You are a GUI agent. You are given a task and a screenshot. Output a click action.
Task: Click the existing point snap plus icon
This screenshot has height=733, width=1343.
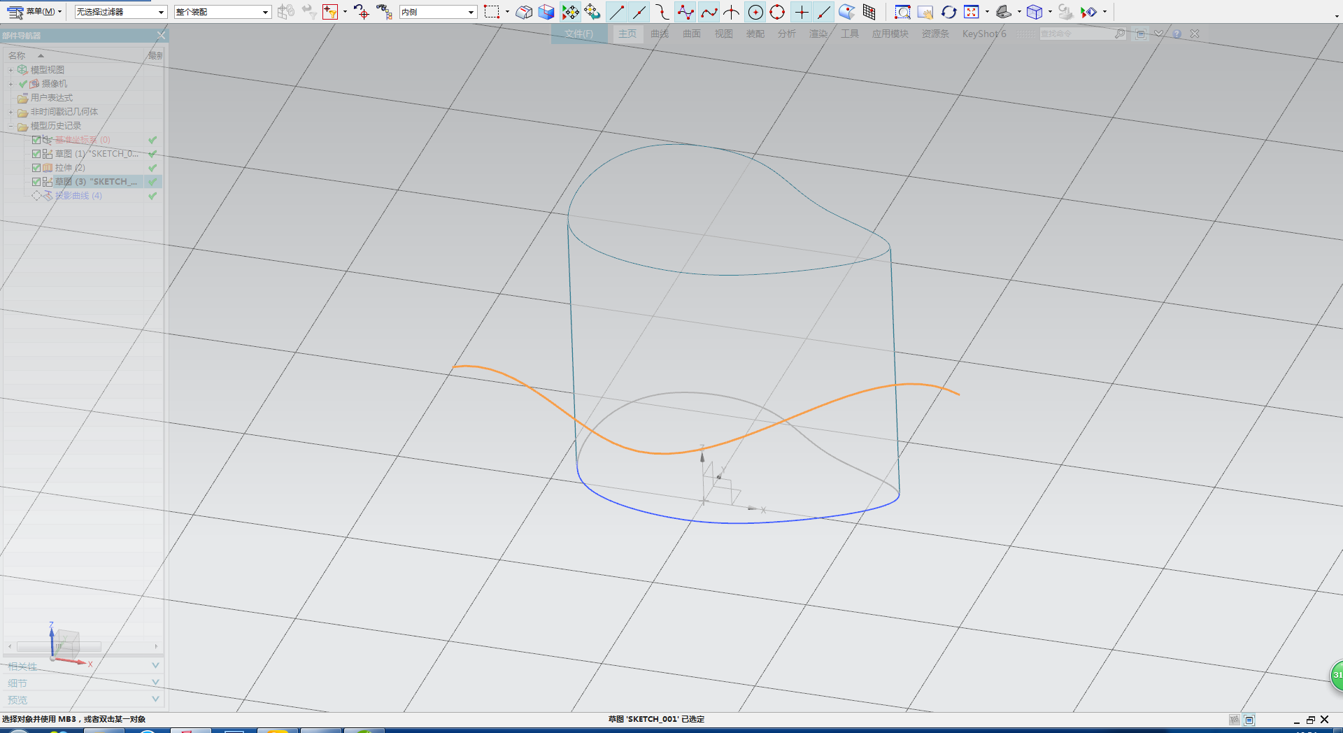click(x=802, y=12)
